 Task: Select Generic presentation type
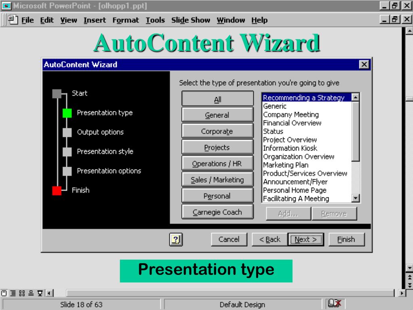click(x=307, y=106)
